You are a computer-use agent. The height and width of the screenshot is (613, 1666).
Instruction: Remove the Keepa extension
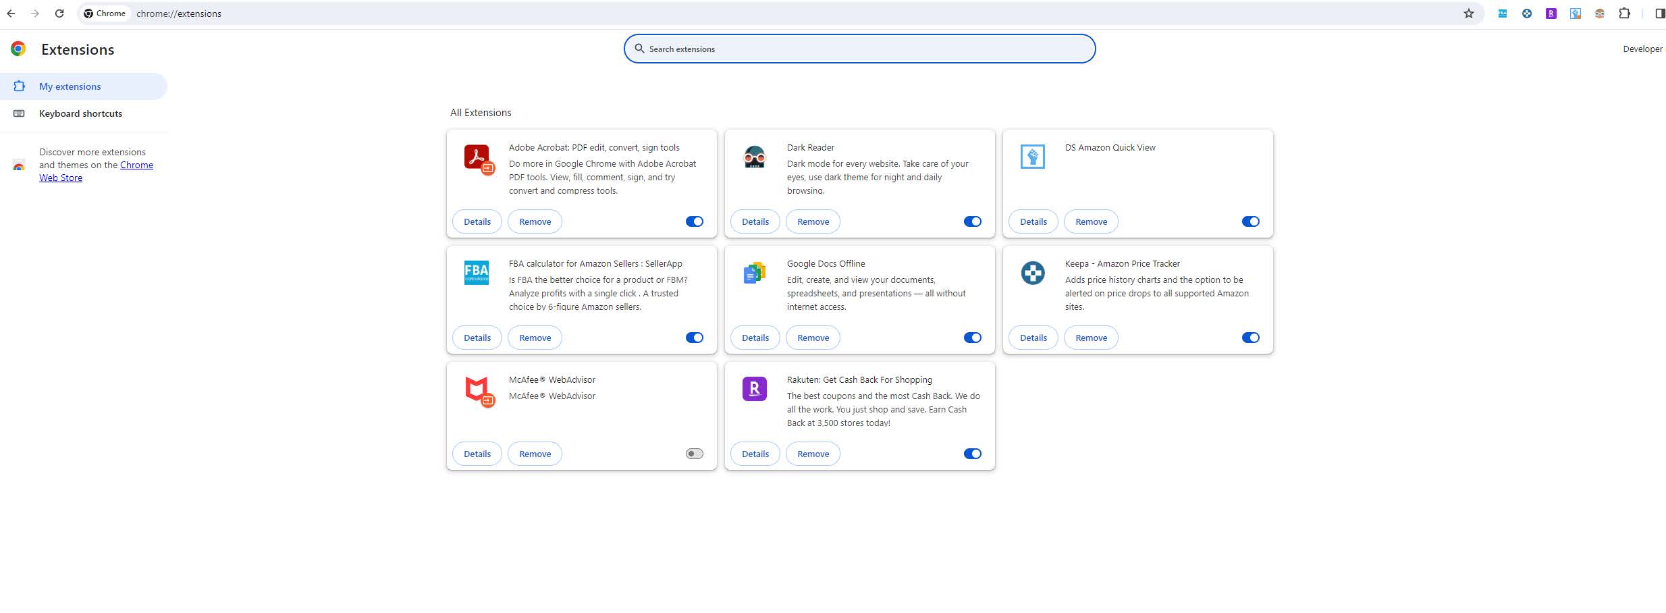click(1092, 338)
